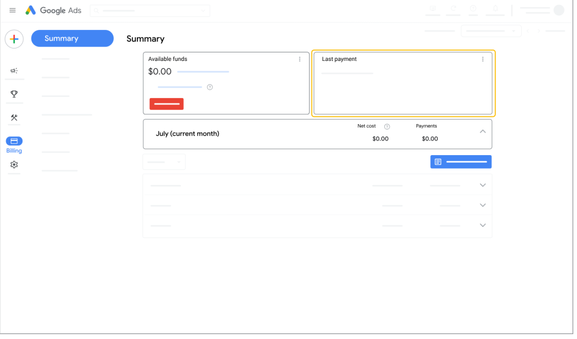Open the Tools wrench icon in sidebar

[x=14, y=117]
